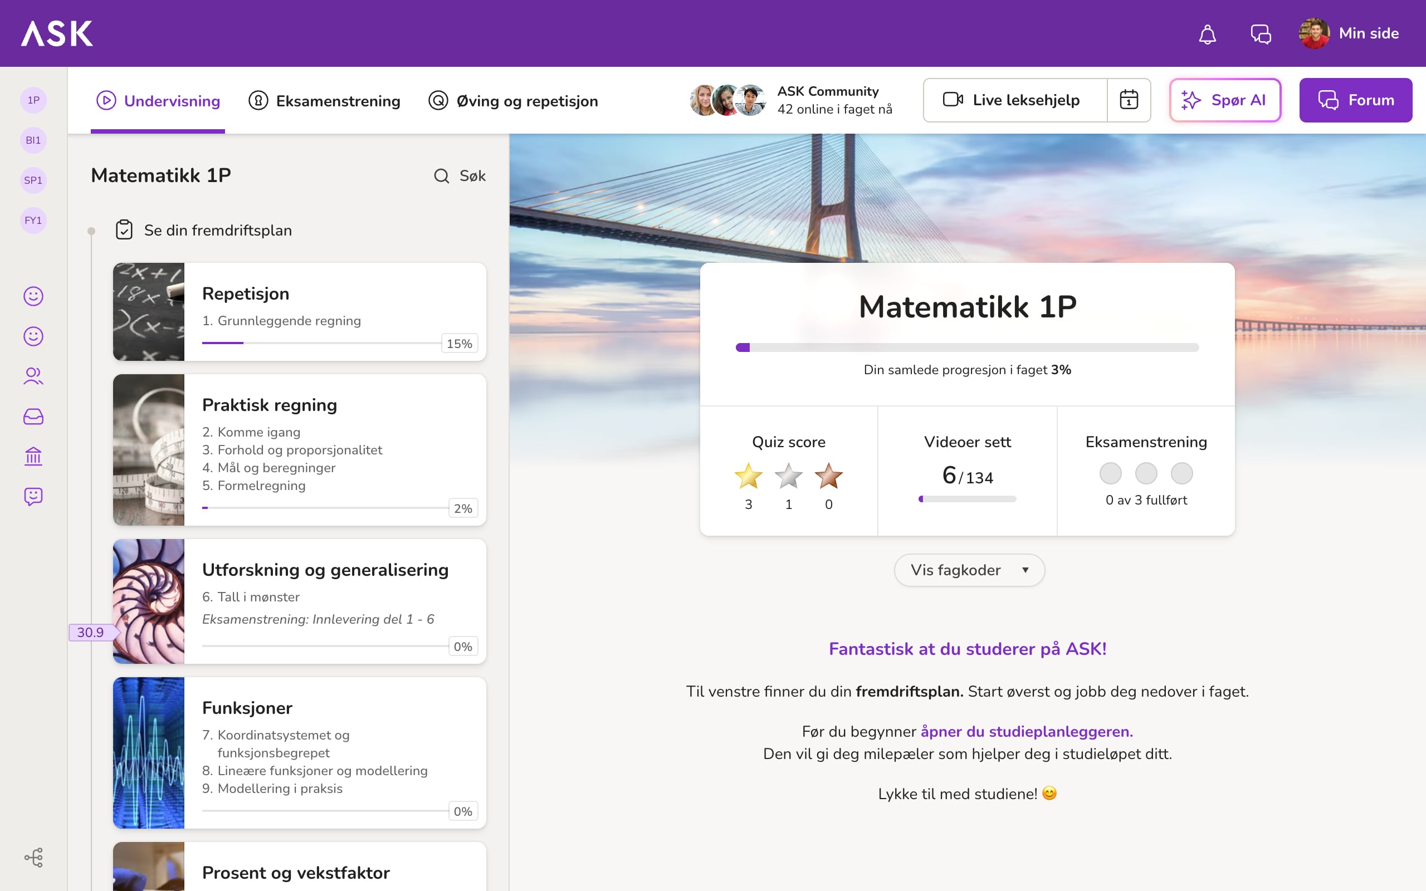1426x891 pixels.
Task: Follow the 'åpner du studieplanleggeren' link
Action: click(1027, 731)
